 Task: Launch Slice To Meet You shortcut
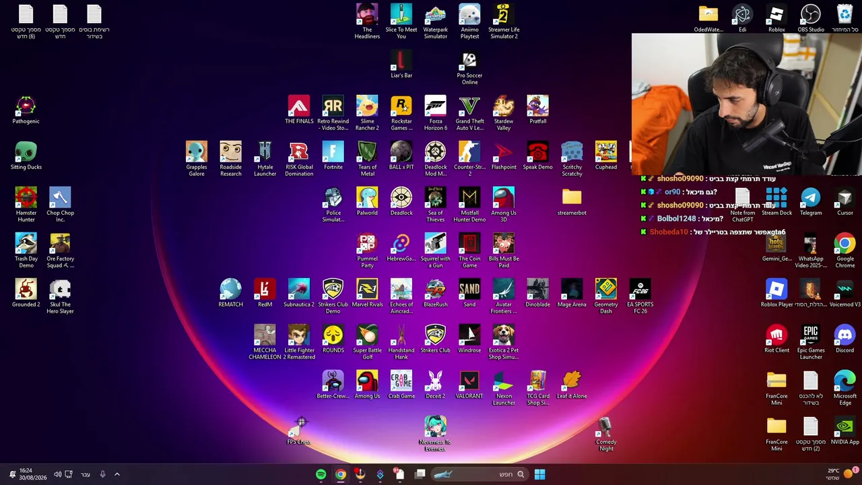point(401,22)
